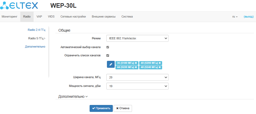Viewport: 256px width, 114px height.
Task: Open the Режим mode dropdown
Action: coord(137,39)
